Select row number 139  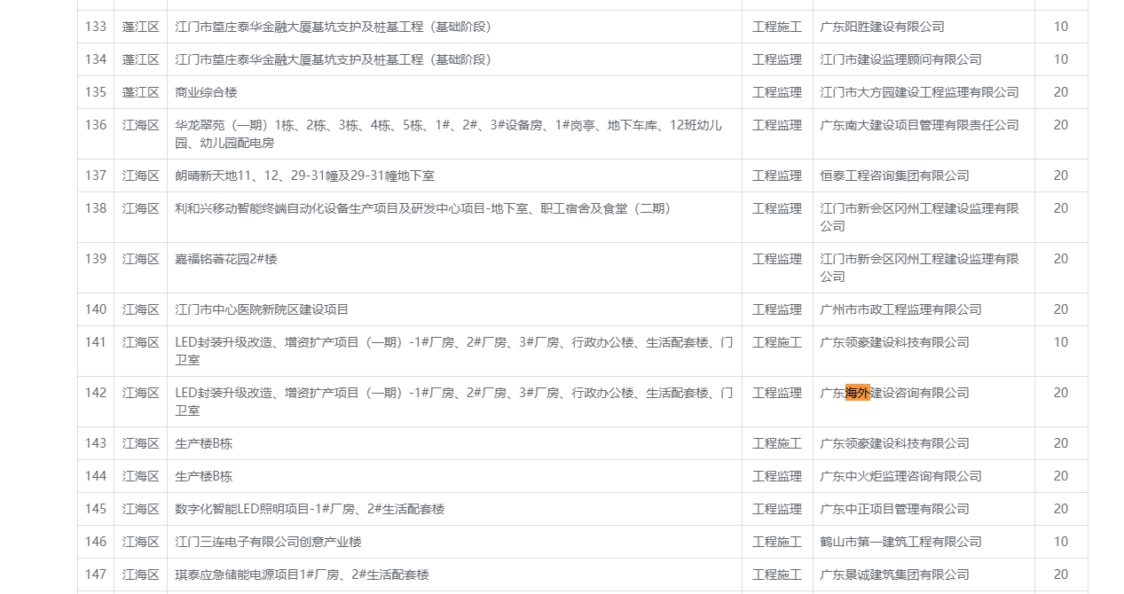coord(96,259)
